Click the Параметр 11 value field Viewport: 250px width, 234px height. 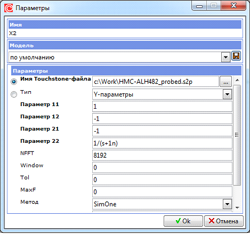click(x=162, y=107)
